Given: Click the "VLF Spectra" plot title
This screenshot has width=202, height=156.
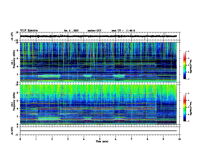Looking at the screenshot, I should coord(29,31).
